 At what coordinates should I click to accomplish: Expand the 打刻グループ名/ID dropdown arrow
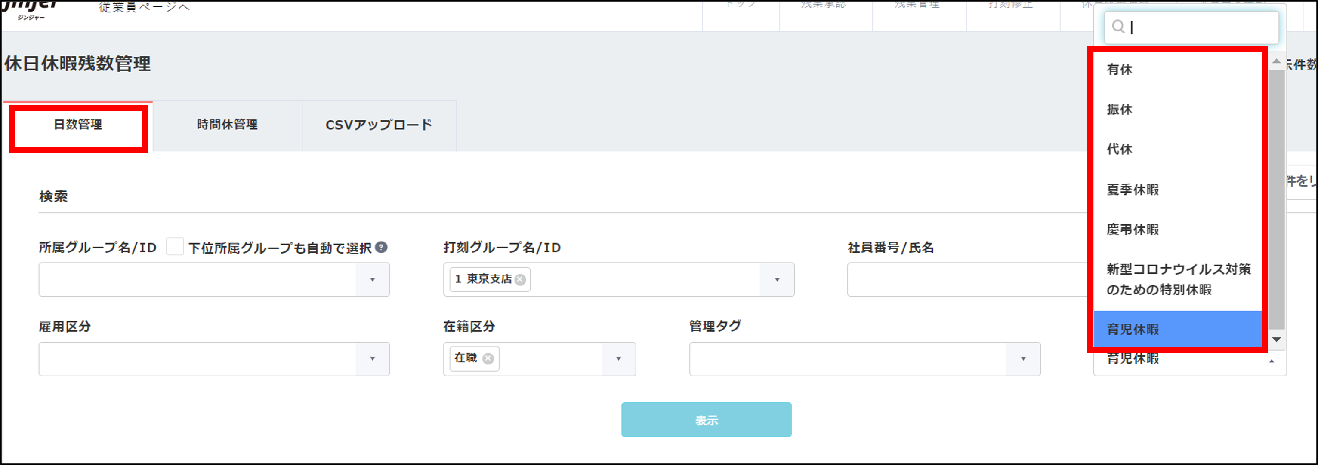pos(777,279)
